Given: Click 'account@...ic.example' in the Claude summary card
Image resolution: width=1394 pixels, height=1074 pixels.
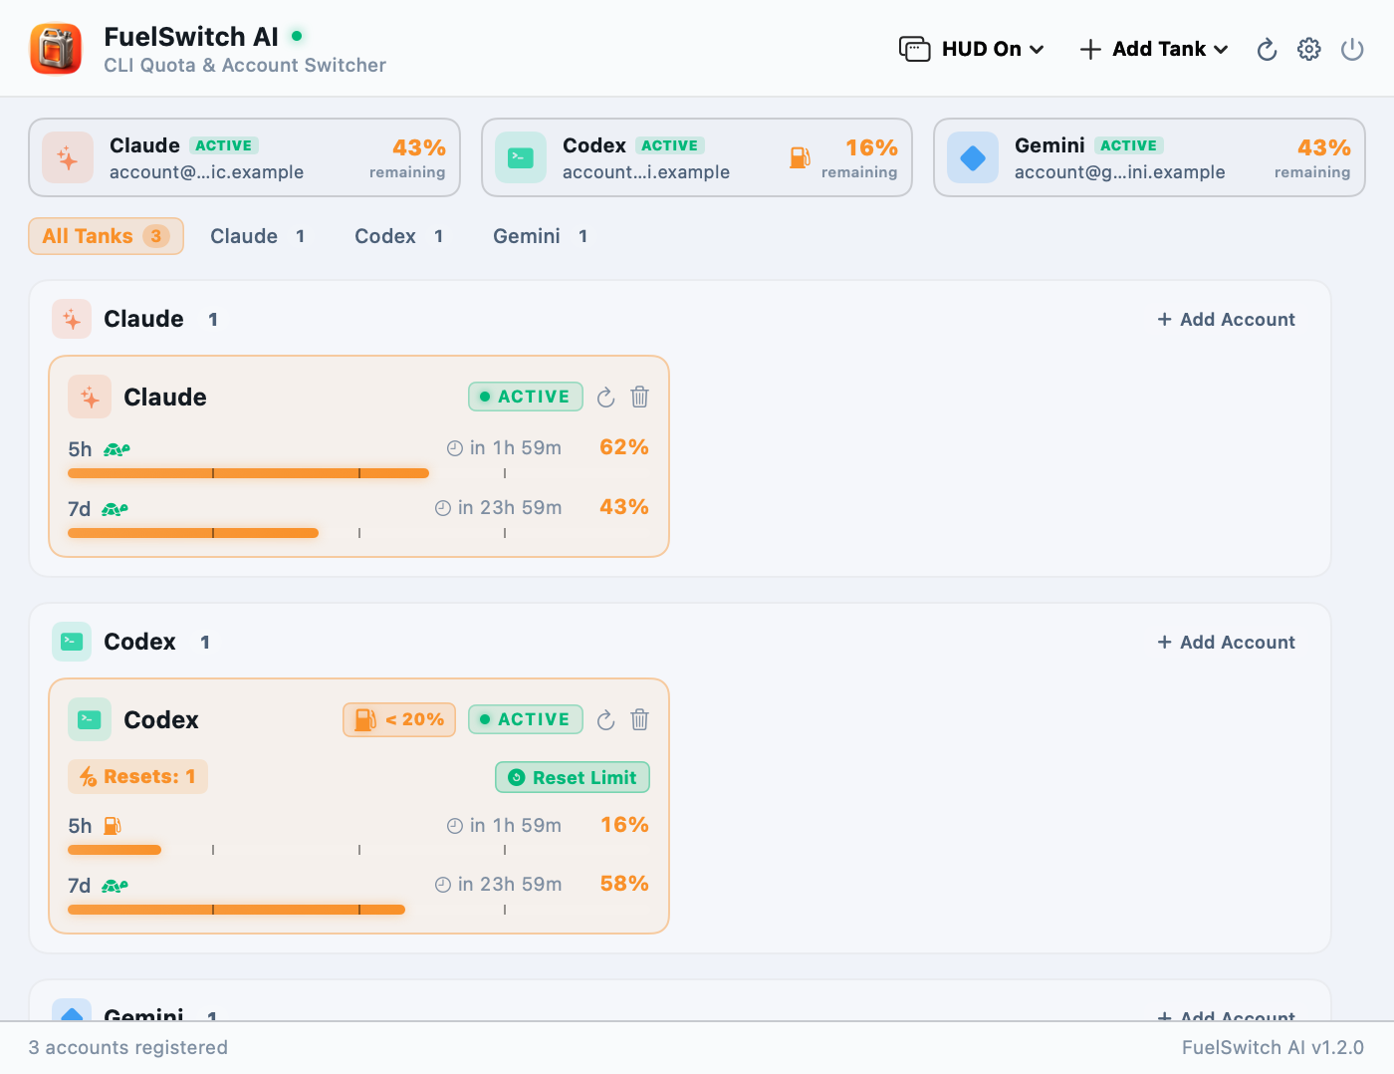Looking at the screenshot, I should point(206,171).
